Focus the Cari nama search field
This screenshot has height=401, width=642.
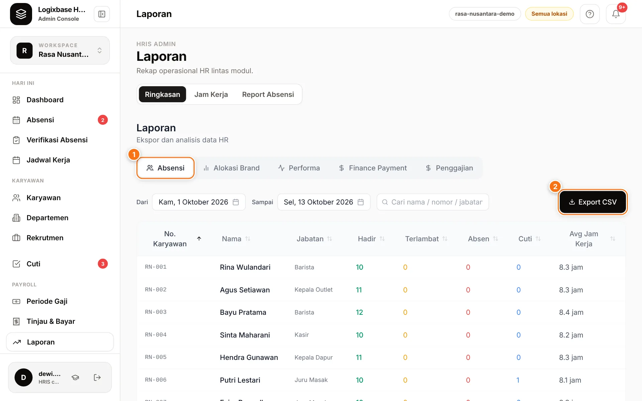click(433, 202)
